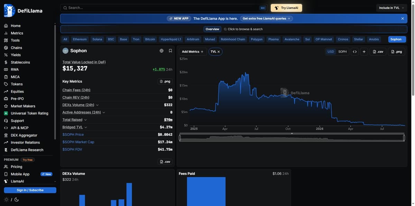Image resolution: width=415 pixels, height=206 pixels.
Task: Expand DEXs Volume (24h) row
Action: (x=97, y=105)
